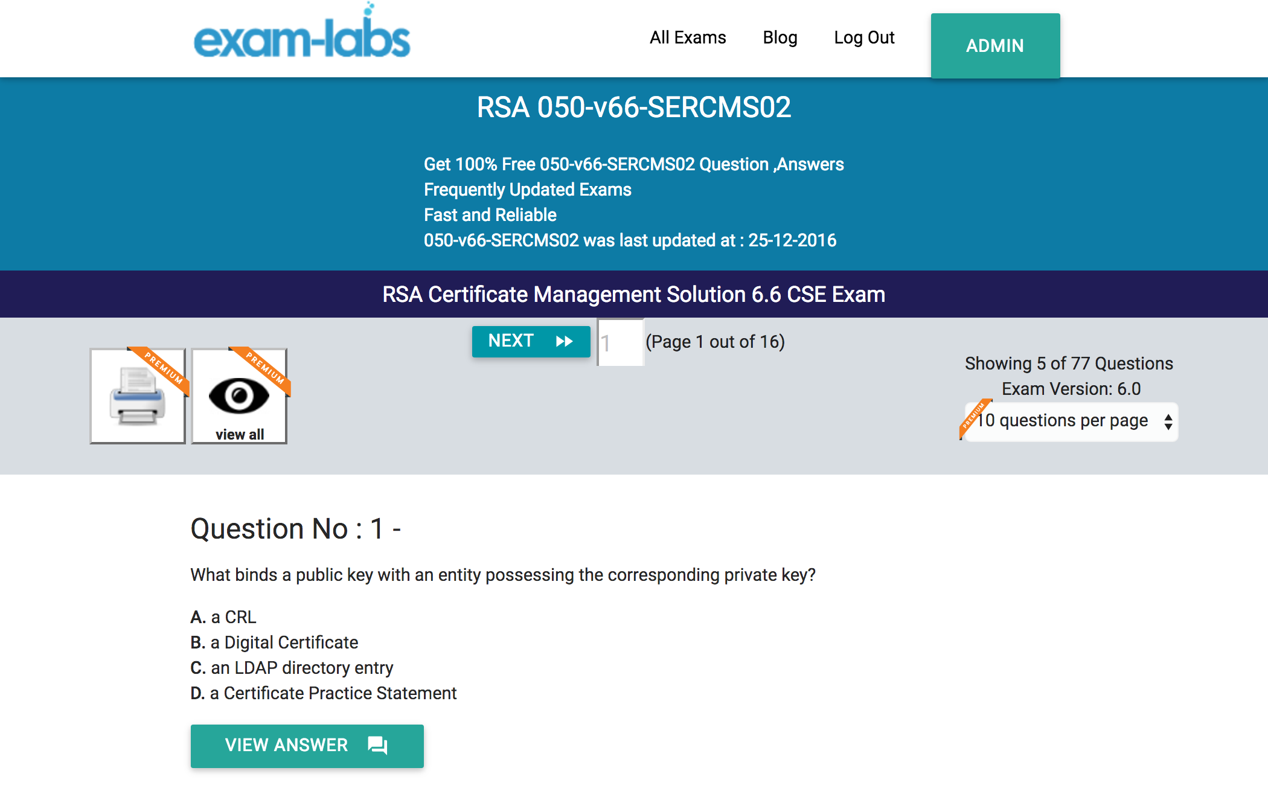Select option C, an LDAP directory entry
This screenshot has height=791, width=1268.
(x=292, y=668)
